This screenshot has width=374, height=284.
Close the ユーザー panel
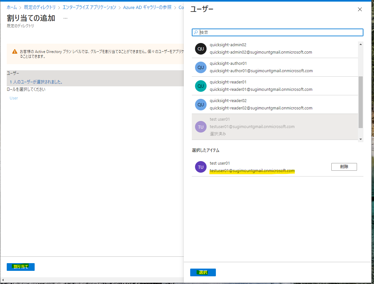point(360,9)
